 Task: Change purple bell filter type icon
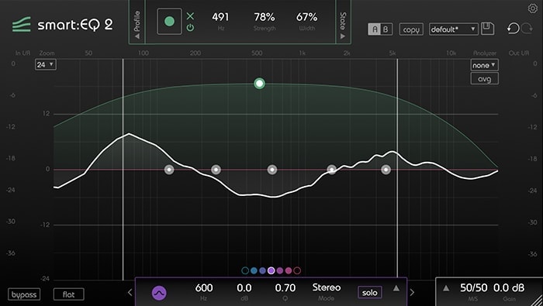point(159,293)
